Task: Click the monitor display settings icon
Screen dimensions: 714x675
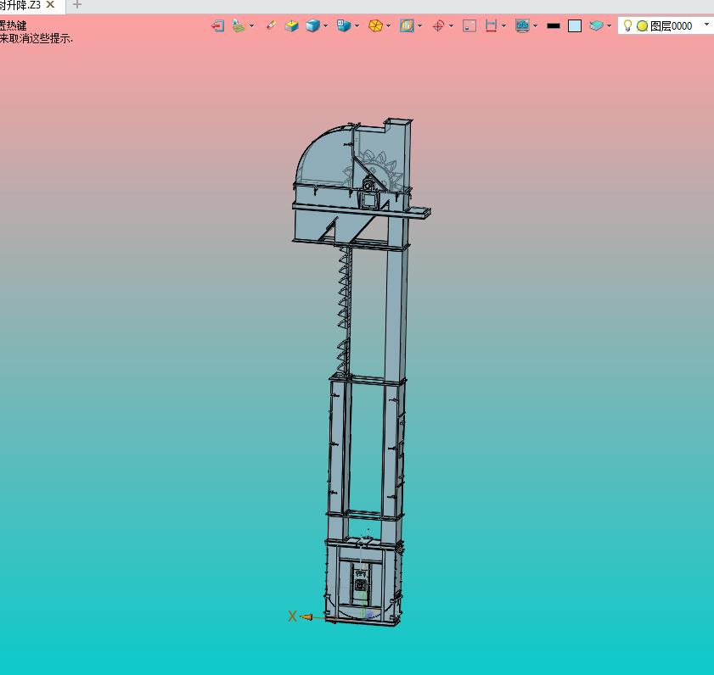Action: 522,26
